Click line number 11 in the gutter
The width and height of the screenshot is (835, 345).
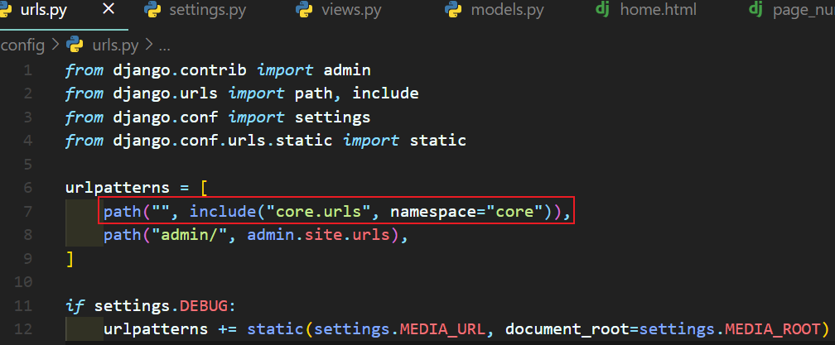click(23, 305)
